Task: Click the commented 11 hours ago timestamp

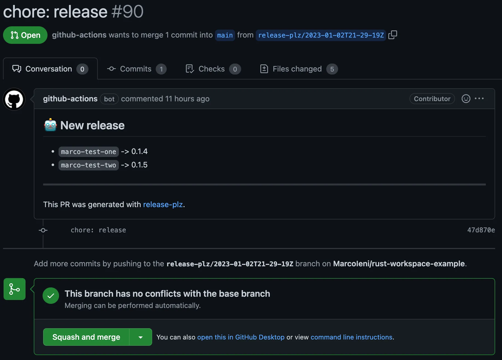Action: point(165,99)
